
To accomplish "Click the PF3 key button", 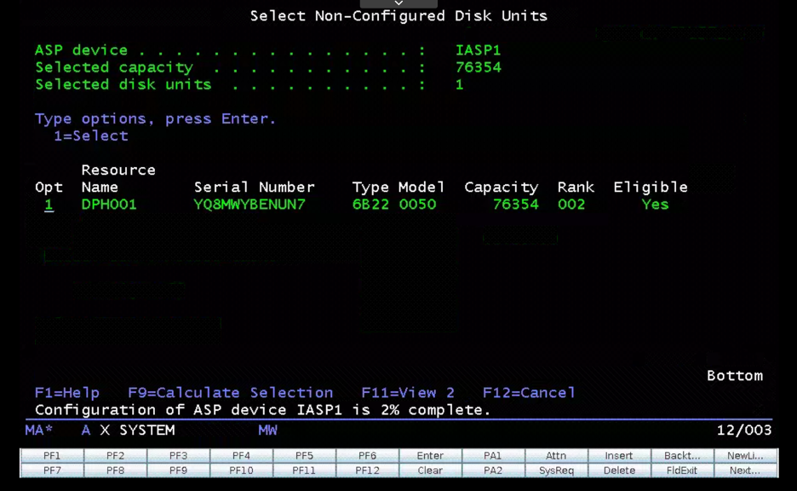I will click(x=179, y=455).
